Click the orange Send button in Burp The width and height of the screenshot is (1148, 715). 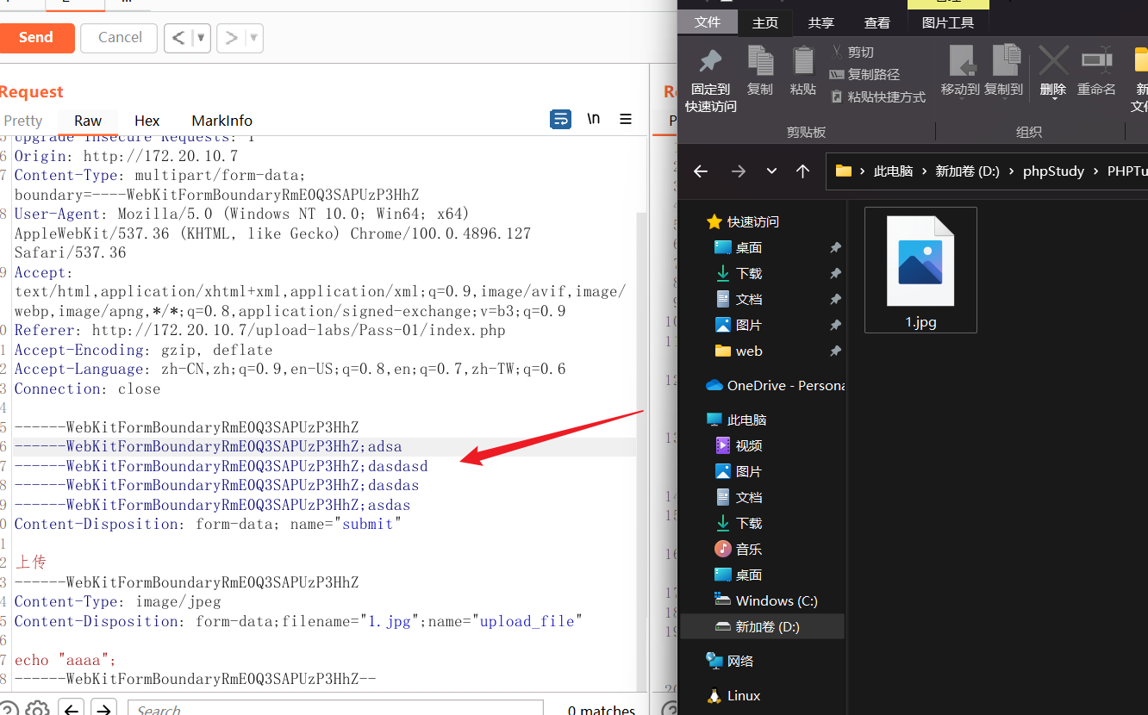pos(36,38)
